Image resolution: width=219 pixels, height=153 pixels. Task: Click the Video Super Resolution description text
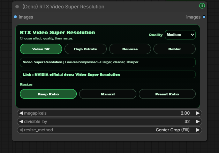[81, 62]
